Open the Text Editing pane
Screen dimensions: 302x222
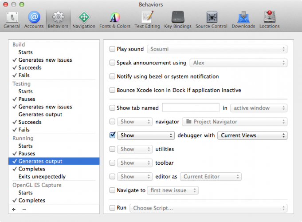[x=147, y=20]
